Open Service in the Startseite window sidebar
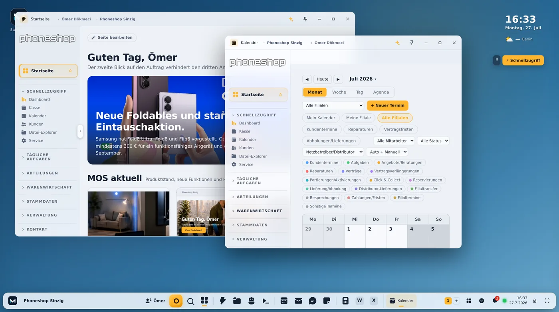This screenshot has width=559, height=312. (x=36, y=140)
